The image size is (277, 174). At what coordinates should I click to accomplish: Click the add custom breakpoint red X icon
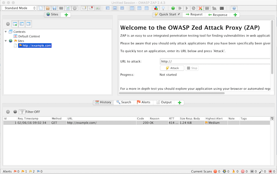pyautogui.click(x=200, y=8)
